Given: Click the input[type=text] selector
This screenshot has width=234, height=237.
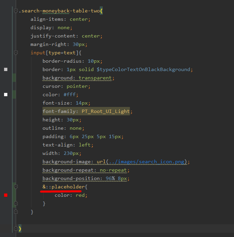Looking at the screenshot, I should point(55,53).
